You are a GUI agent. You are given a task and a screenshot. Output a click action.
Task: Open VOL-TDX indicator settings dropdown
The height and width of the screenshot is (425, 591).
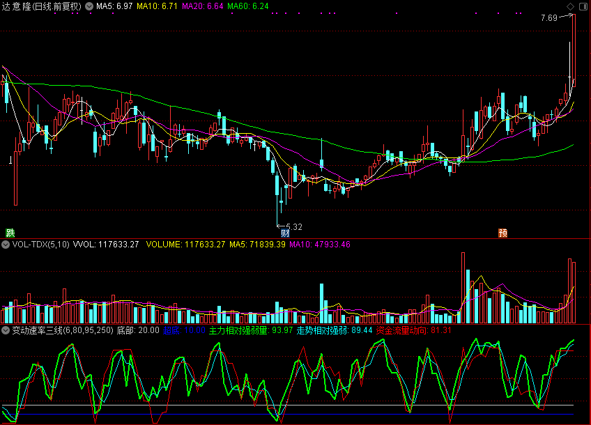[x=6, y=245]
